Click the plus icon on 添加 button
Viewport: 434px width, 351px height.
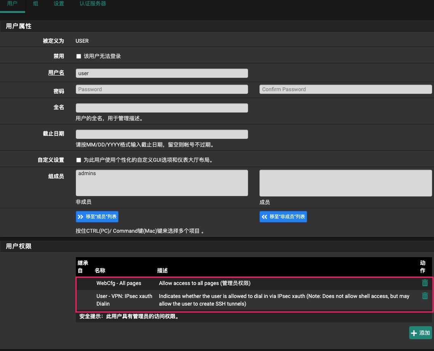point(414,333)
